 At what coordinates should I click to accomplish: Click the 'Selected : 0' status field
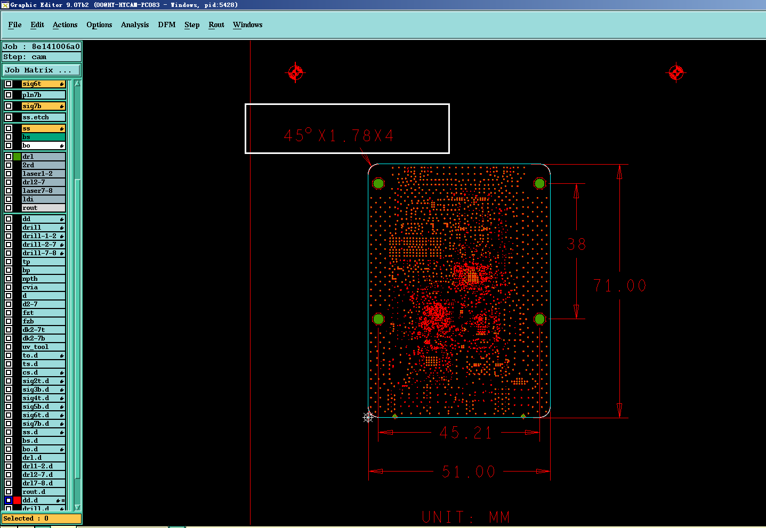(x=42, y=518)
